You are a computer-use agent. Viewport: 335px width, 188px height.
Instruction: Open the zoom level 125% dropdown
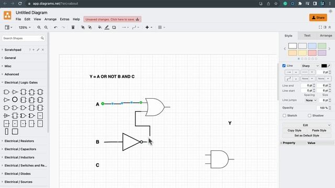coord(25,27)
